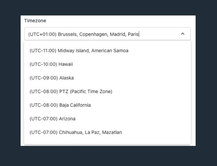Image resolution: width=217 pixels, height=166 pixels.
Task: Pick Arizona from the timezone list
Action: (107, 119)
